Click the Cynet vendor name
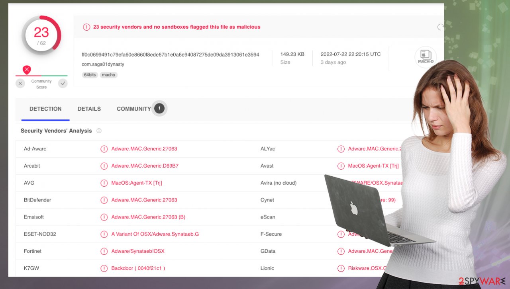This screenshot has height=289, width=510. [x=267, y=200]
